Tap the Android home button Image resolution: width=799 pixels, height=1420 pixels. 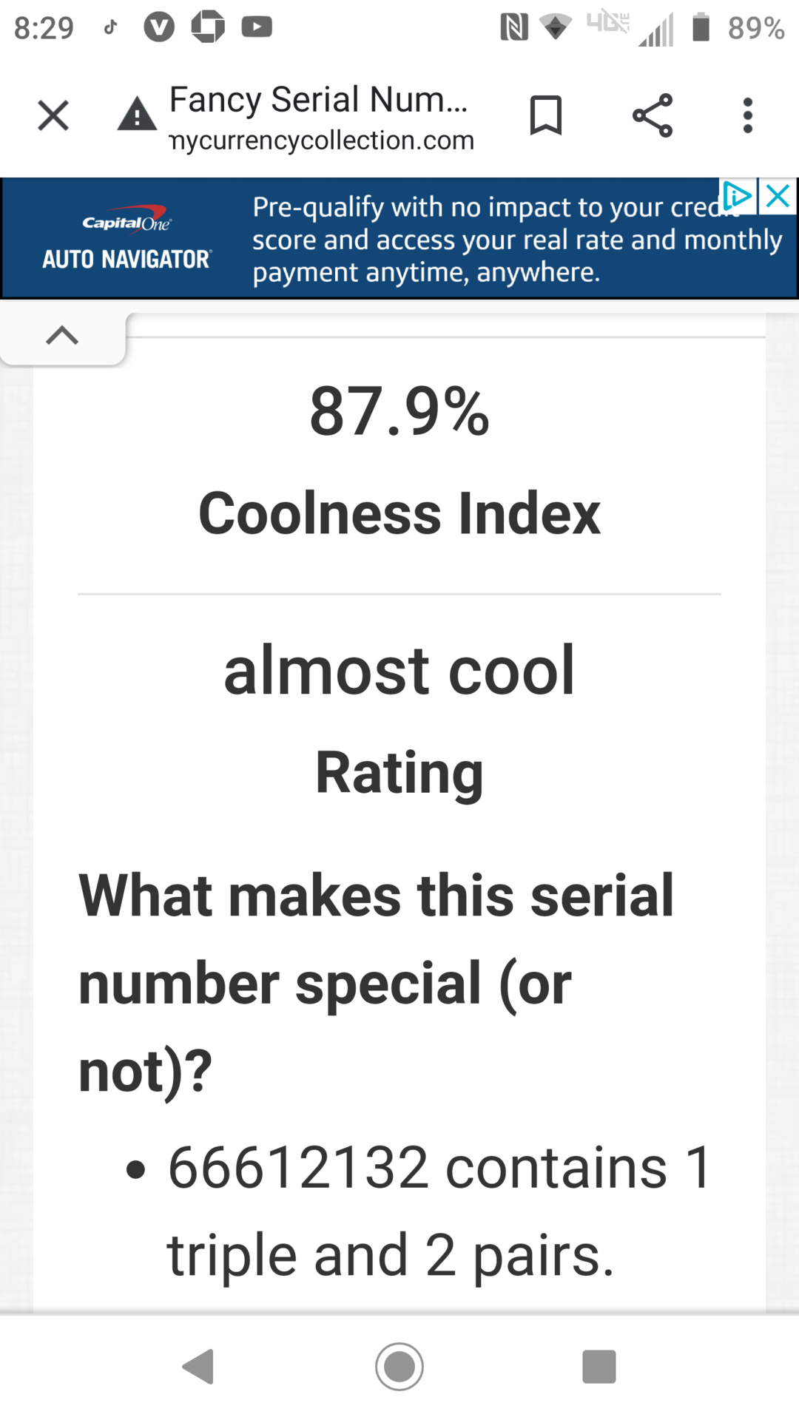399,1366
